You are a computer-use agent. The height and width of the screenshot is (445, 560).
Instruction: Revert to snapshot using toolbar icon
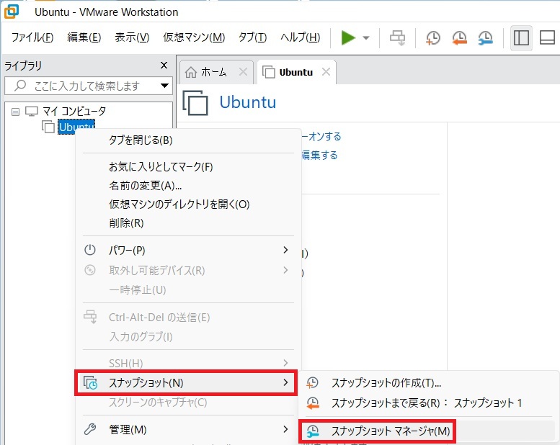click(459, 38)
